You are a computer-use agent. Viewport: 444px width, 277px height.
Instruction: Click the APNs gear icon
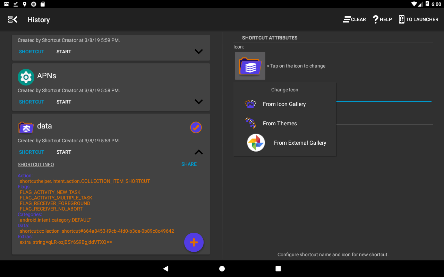pos(26,77)
